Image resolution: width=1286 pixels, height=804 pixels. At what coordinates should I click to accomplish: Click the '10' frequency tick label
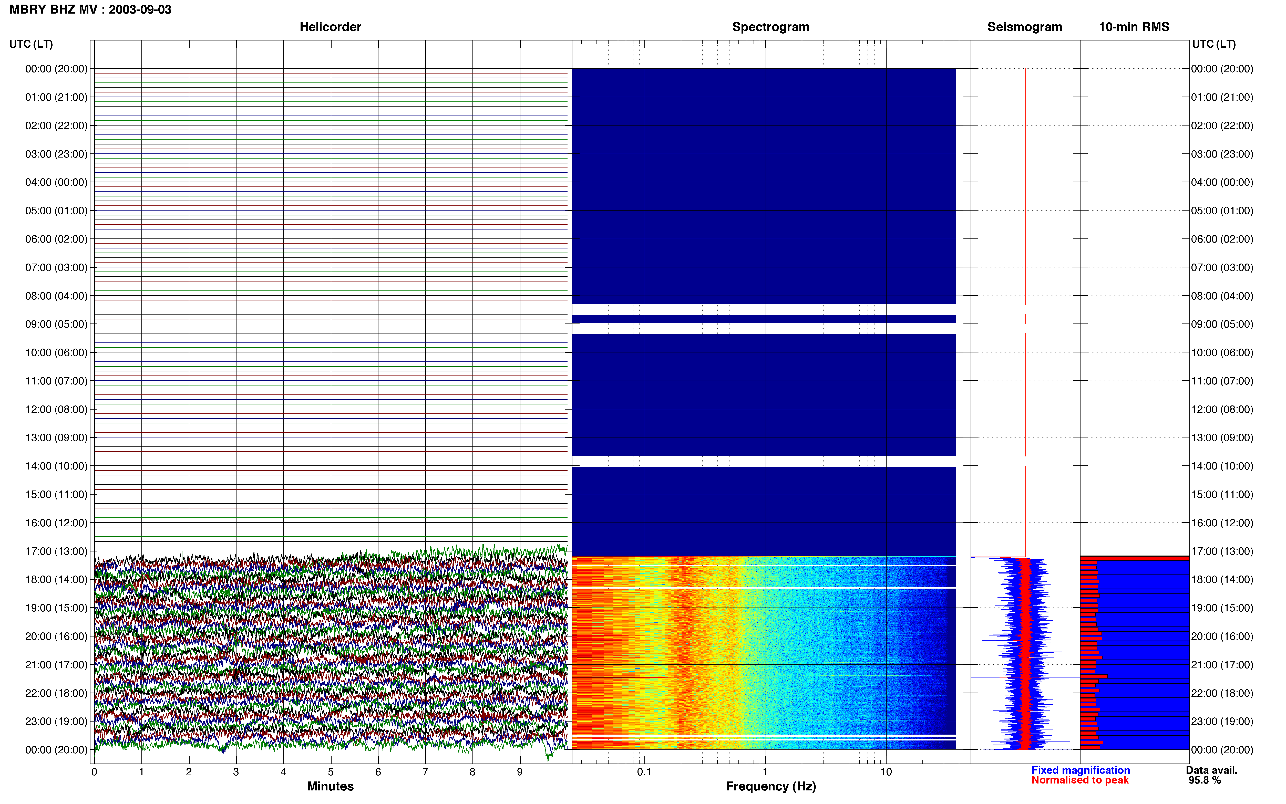click(x=886, y=772)
